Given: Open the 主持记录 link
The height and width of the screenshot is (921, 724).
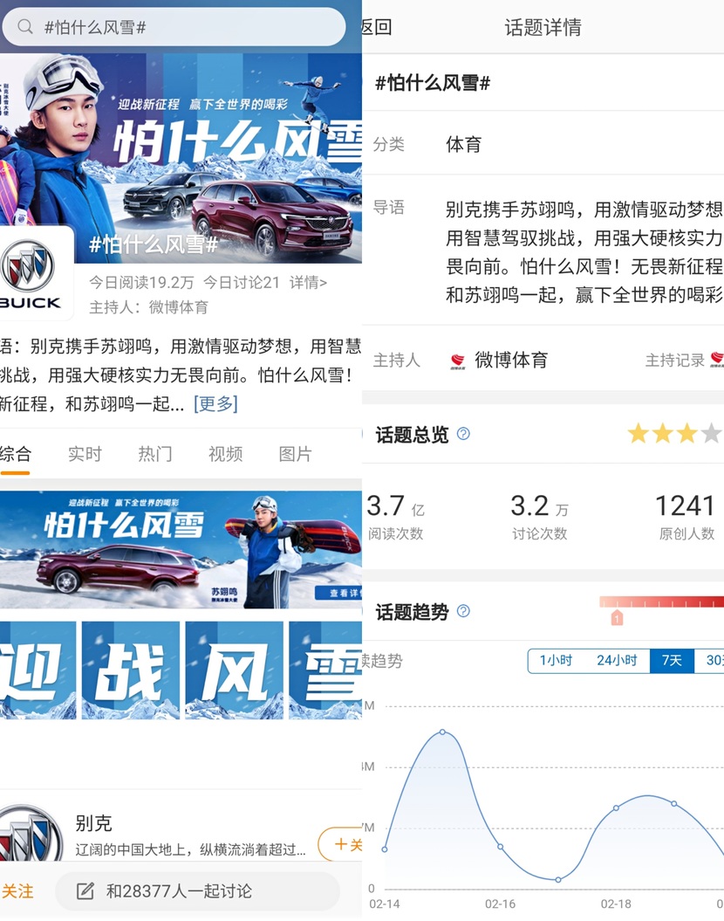Looking at the screenshot, I should [x=675, y=360].
